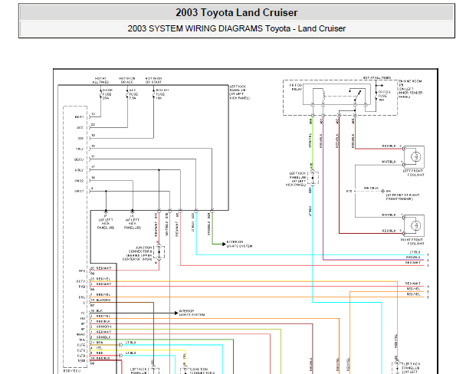Select the "HOT IN ON OR ACC" label
The height and width of the screenshot is (374, 466).
(127, 80)
